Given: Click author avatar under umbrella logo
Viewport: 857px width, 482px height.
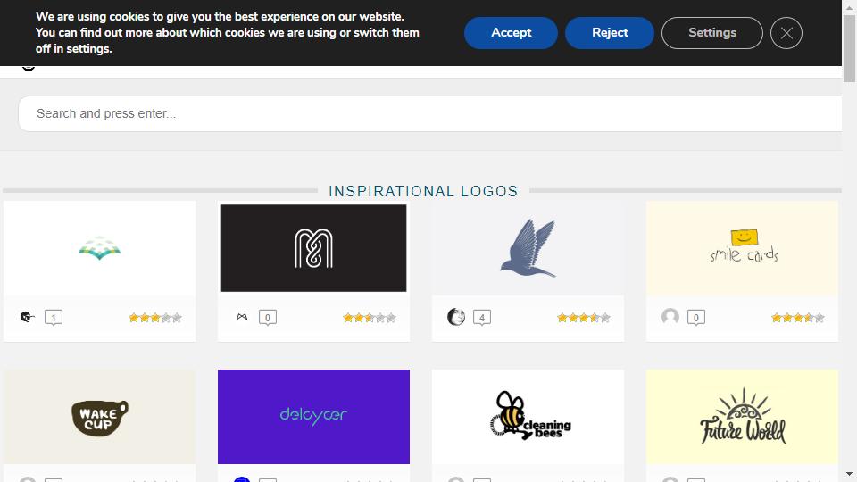Looking at the screenshot, I should click(x=28, y=317).
